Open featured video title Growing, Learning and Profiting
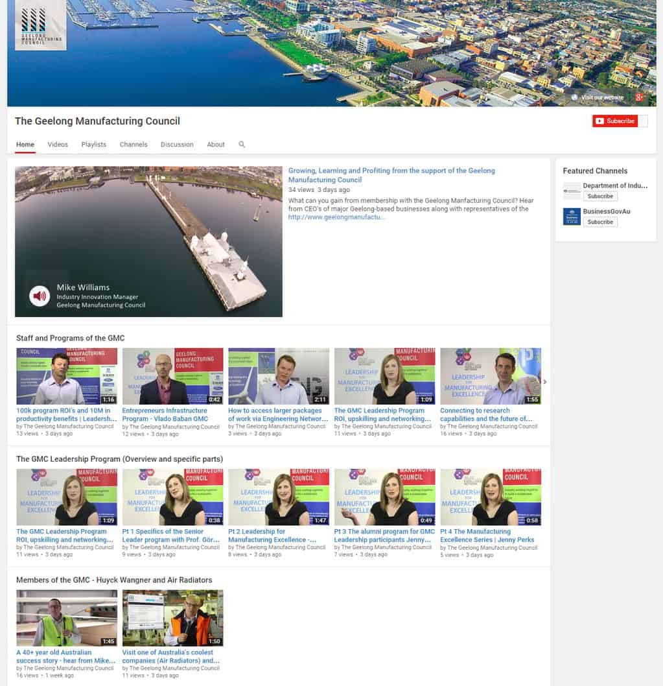Viewport: 663px width, 686px height. 391,175
